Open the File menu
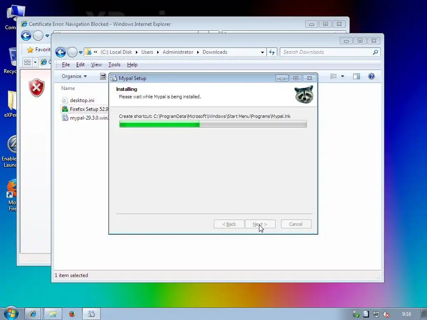The height and width of the screenshot is (320, 427). pos(65,65)
